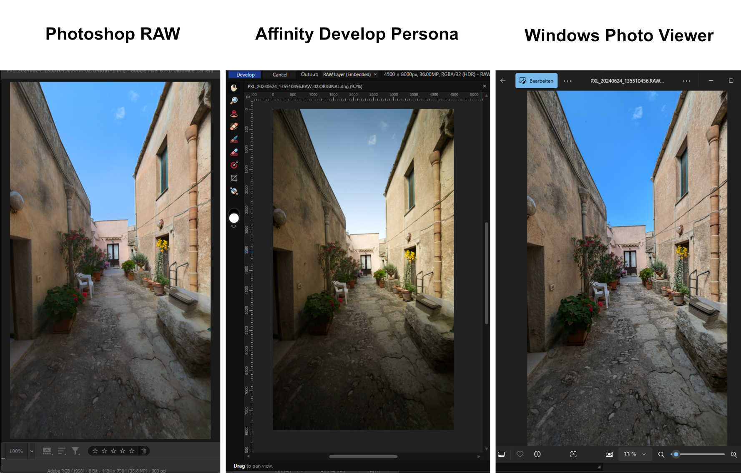
Task: Select the Blemish Removal bandage tool
Action: [x=234, y=126]
